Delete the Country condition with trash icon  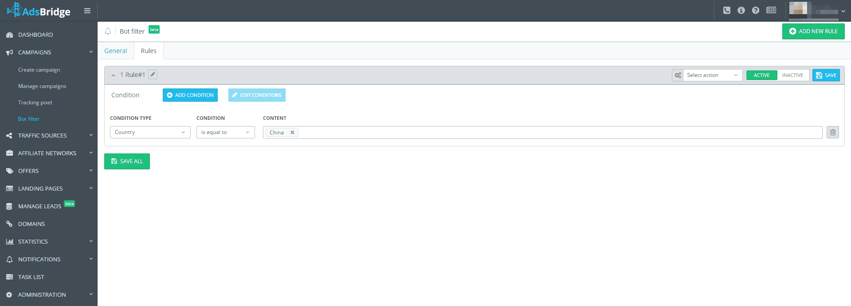tap(833, 132)
